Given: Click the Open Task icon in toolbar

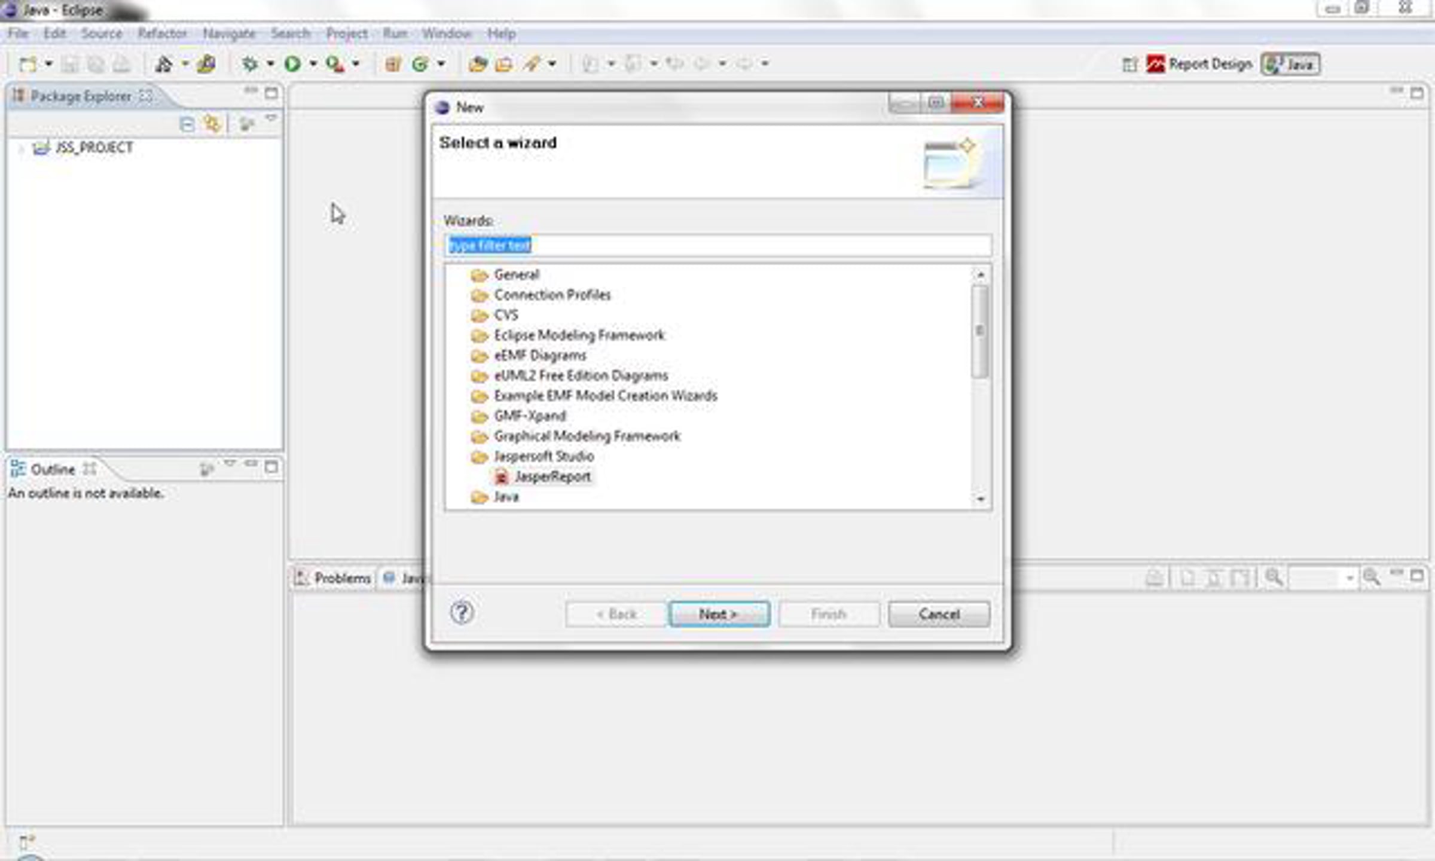Looking at the screenshot, I should coord(504,63).
